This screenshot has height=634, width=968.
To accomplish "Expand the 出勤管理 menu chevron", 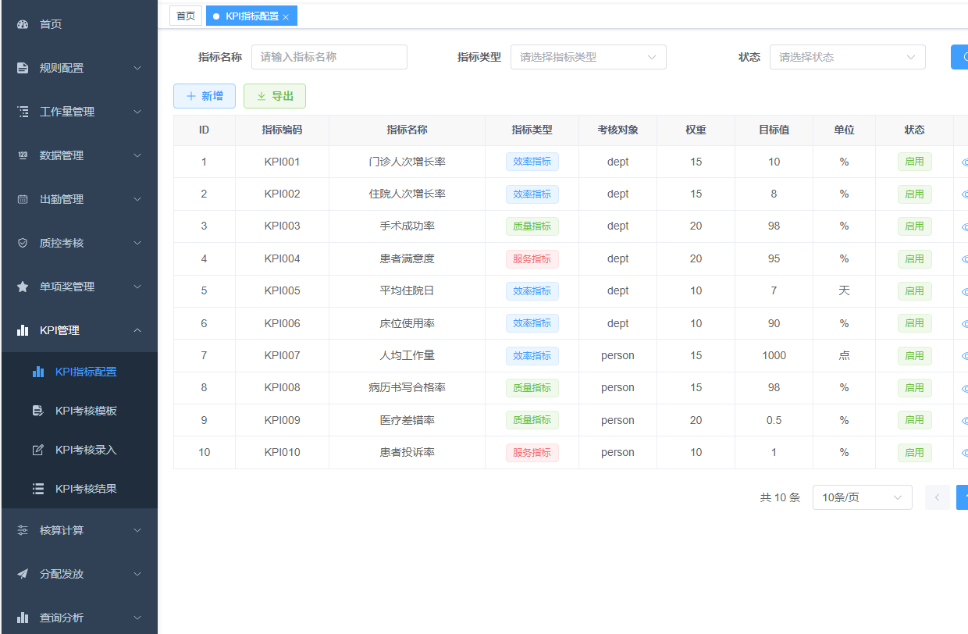I will coord(137,199).
